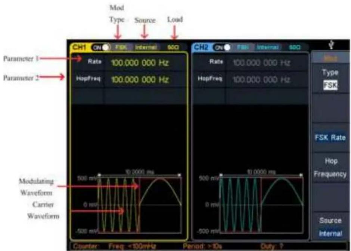Click the Period >10s counter reading
This screenshot has height=251, width=351.
(202, 246)
